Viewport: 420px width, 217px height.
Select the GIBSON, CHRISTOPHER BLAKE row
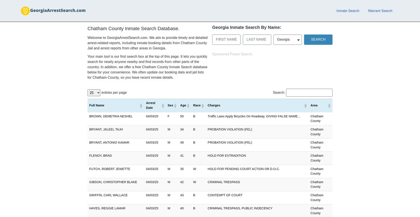coord(113,182)
